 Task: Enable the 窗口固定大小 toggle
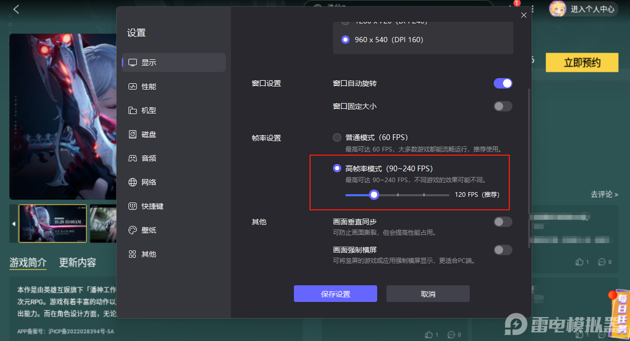(503, 106)
